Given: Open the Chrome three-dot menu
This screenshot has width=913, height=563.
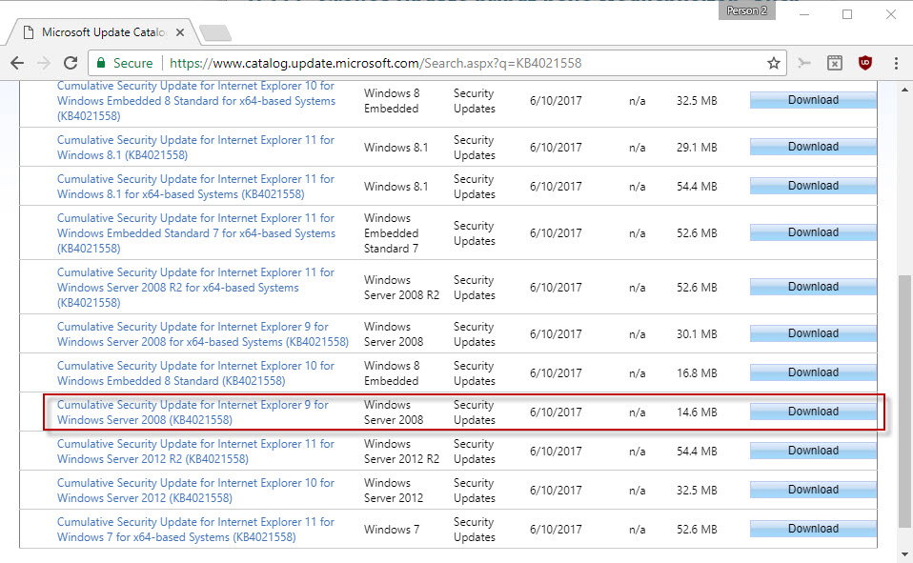Looking at the screenshot, I should click(896, 63).
